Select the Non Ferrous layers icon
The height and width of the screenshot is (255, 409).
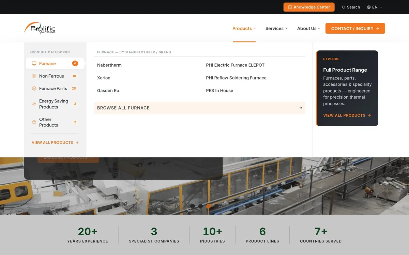point(34,76)
